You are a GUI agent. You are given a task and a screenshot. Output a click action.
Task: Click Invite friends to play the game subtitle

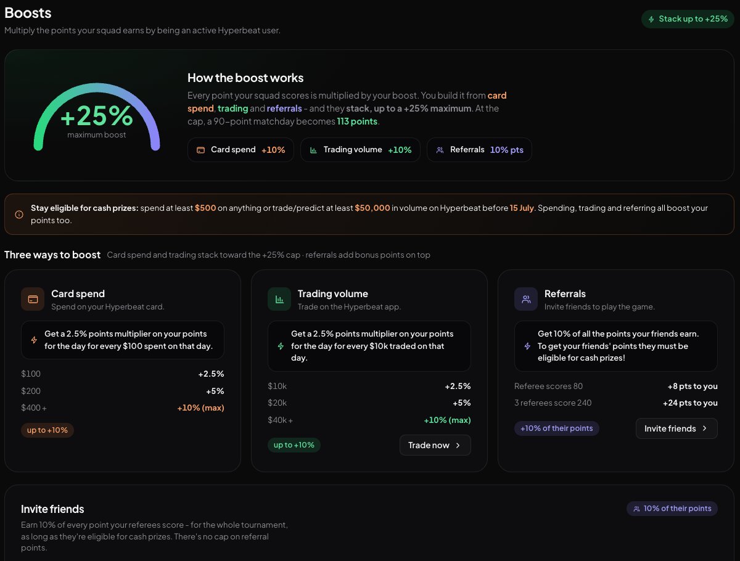coord(599,306)
